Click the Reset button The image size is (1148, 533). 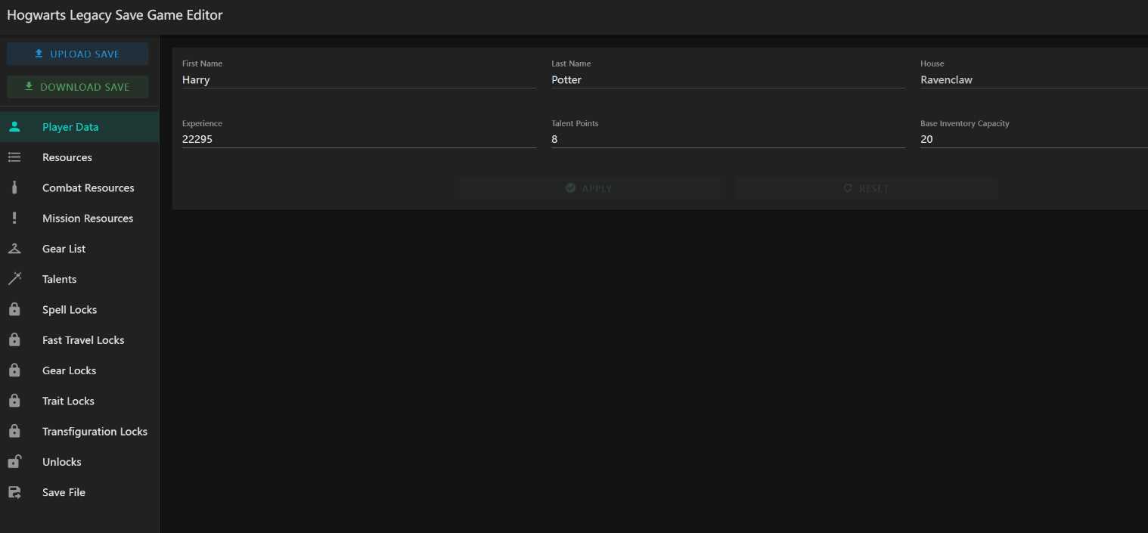[866, 188]
